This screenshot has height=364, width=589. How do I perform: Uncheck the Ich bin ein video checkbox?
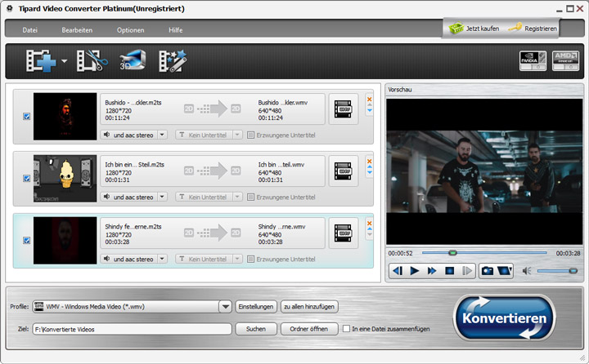pyautogui.click(x=27, y=178)
